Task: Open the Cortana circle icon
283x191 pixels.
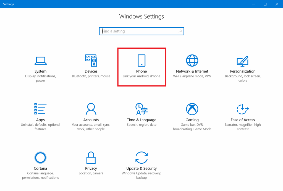Action: [x=40, y=158]
